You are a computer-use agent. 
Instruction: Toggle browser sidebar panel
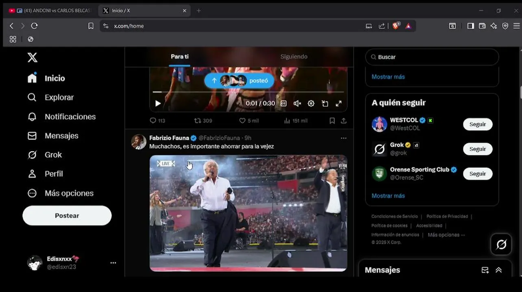[x=470, y=26]
